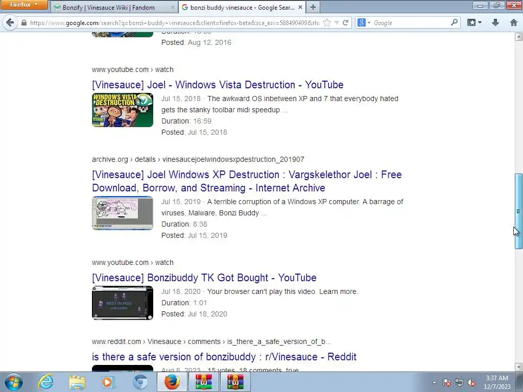Click the vertical scrollbar thumb
Viewport: 523px width, 392px height.
click(518, 211)
